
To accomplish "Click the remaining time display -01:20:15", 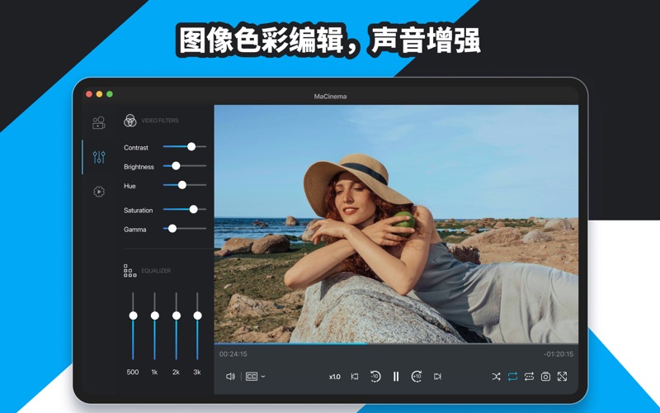I will [x=558, y=354].
